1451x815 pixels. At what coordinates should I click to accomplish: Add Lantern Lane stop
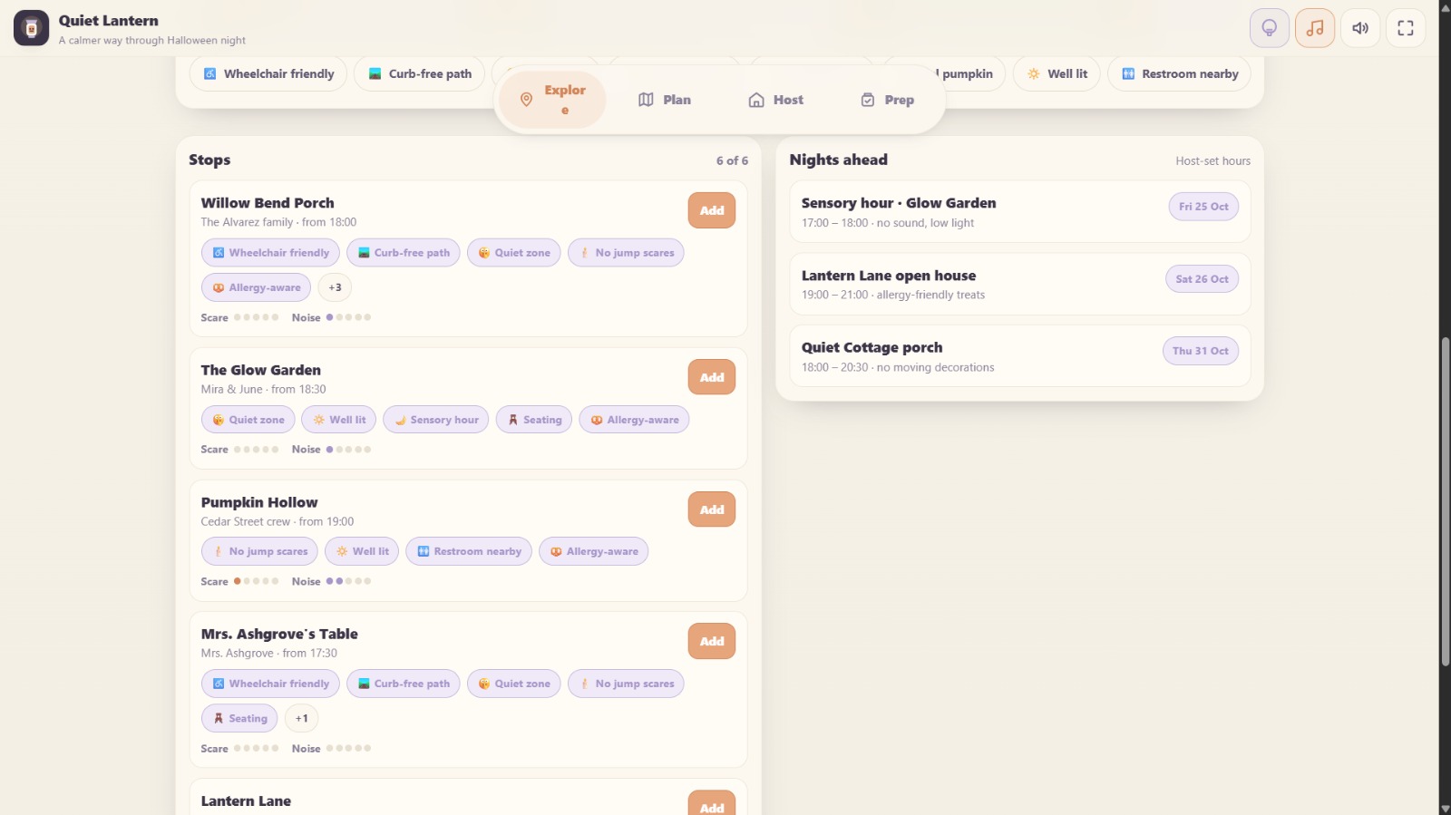712,803
